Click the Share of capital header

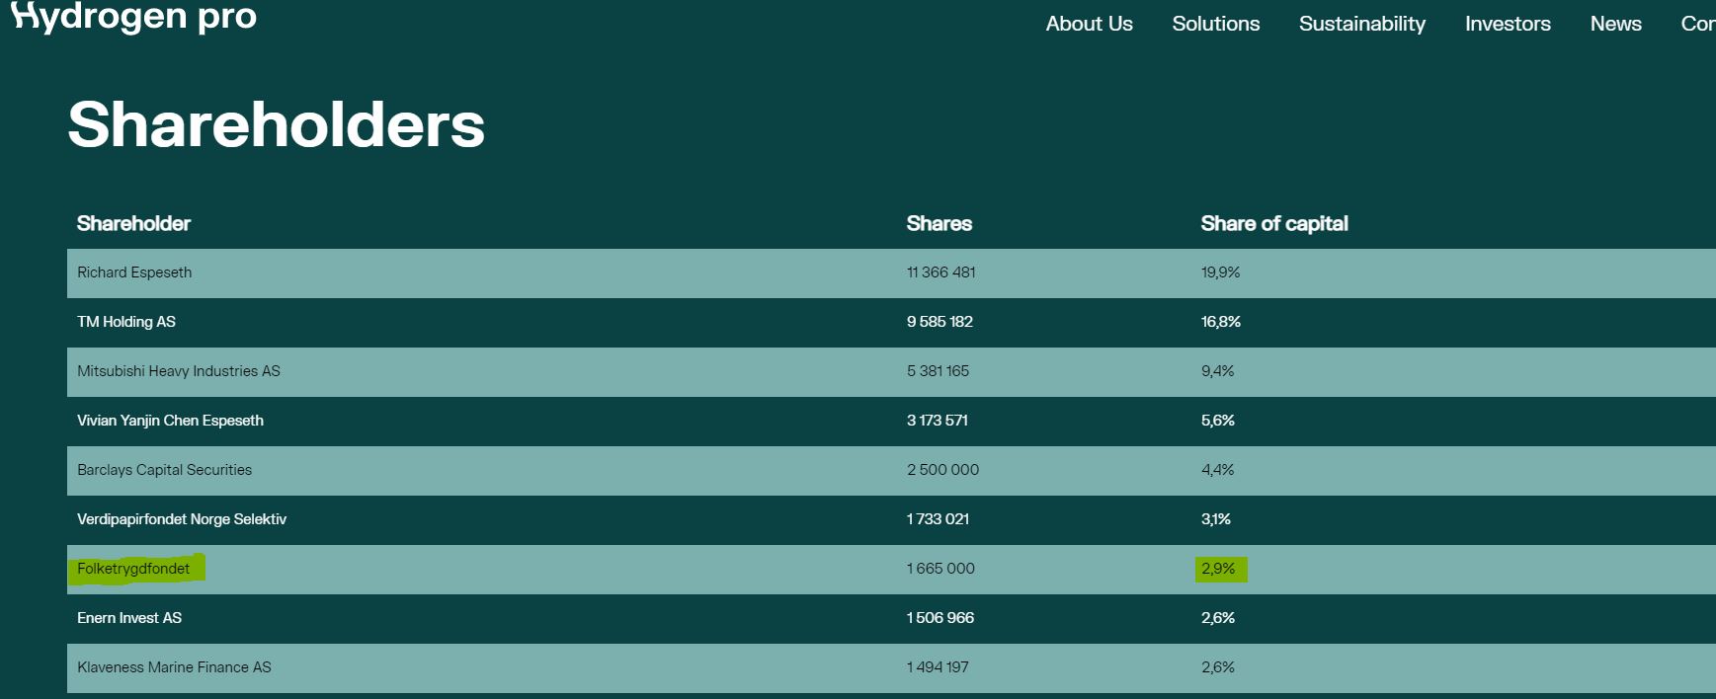(x=1273, y=224)
